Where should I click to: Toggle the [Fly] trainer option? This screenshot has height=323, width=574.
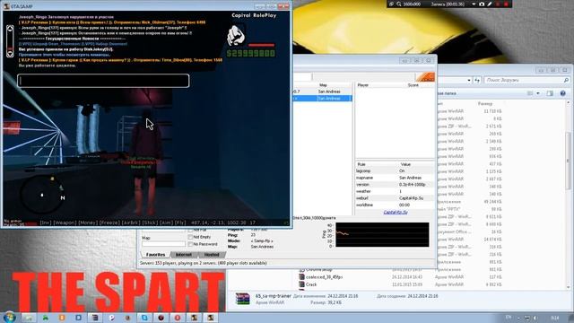[x=180, y=223]
